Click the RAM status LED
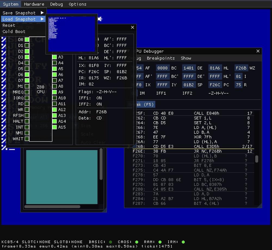The height and width of the screenshot is (250, 272). click(x=160, y=242)
